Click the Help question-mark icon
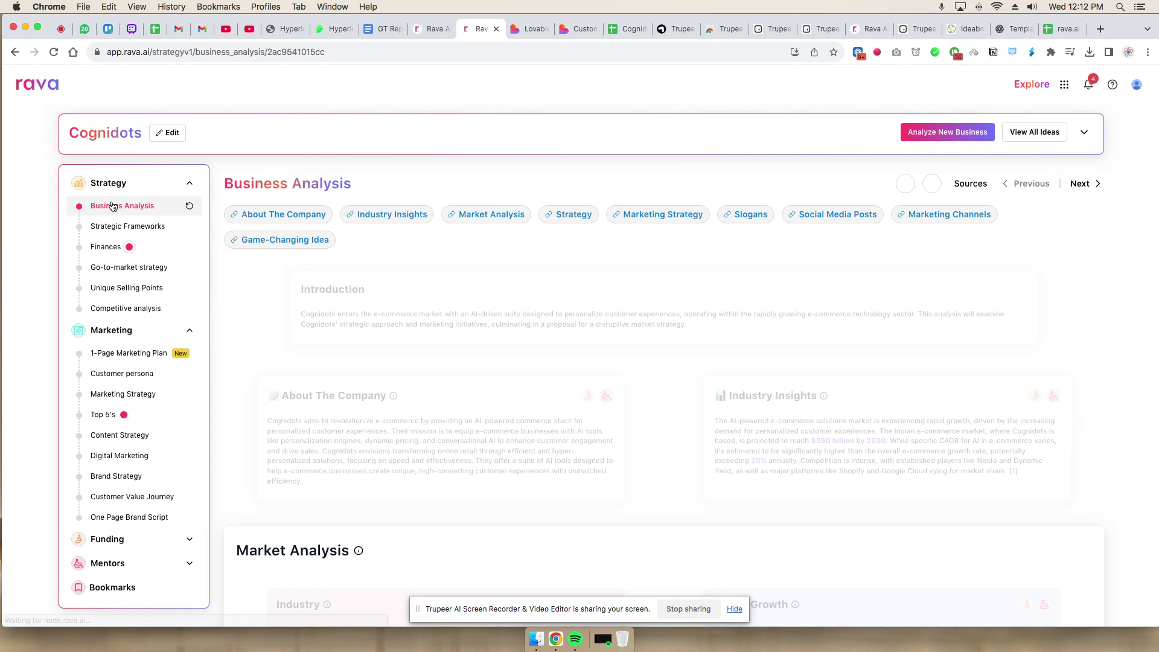 click(x=1113, y=85)
